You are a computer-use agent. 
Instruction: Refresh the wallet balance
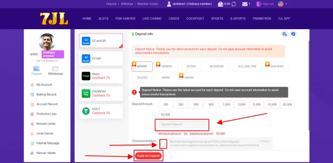click(x=234, y=4)
